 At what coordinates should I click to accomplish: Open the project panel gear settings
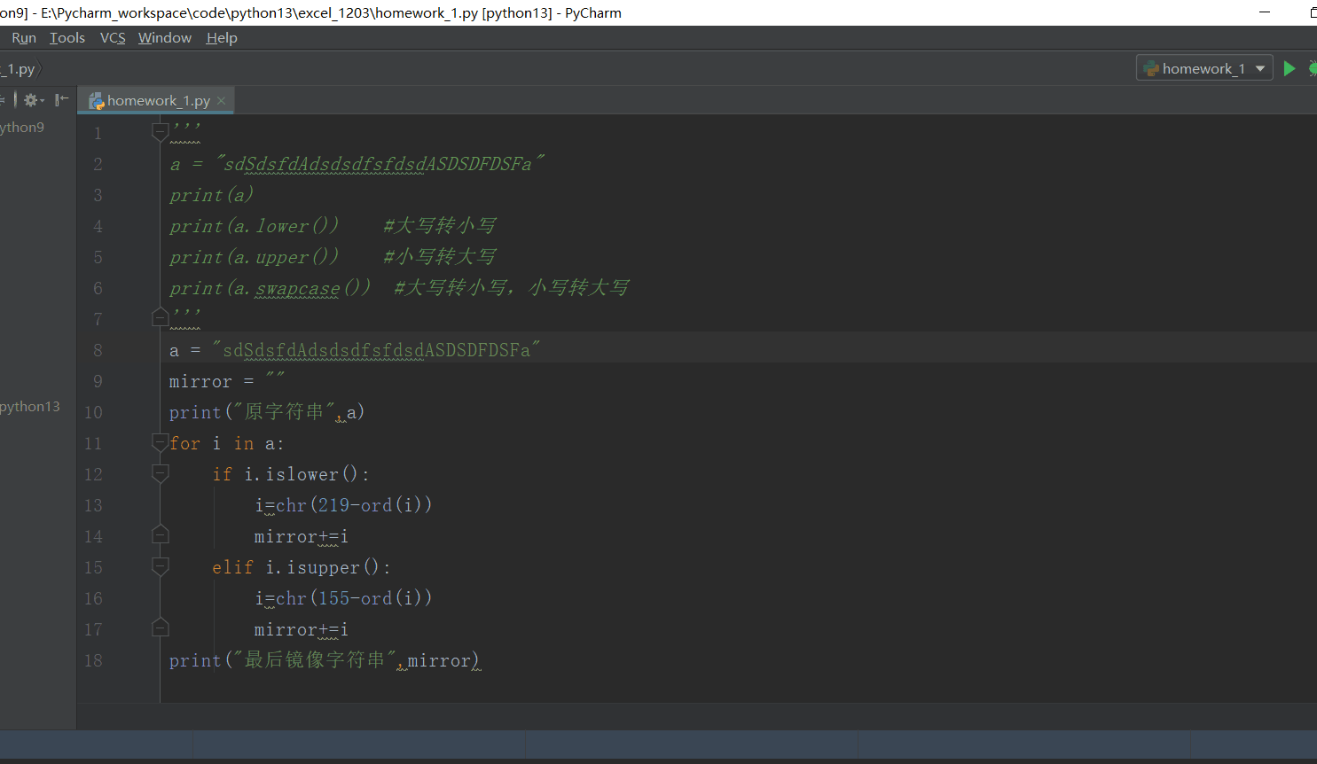(32, 100)
